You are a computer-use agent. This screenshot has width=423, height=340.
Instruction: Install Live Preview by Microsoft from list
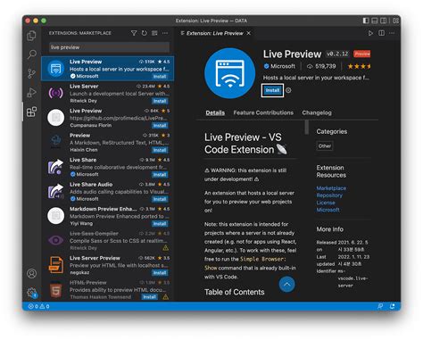(x=160, y=77)
